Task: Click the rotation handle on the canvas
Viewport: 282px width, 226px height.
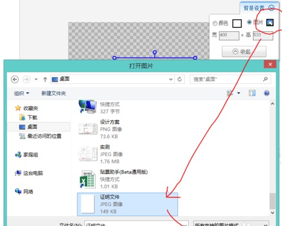Action: [155, 52]
